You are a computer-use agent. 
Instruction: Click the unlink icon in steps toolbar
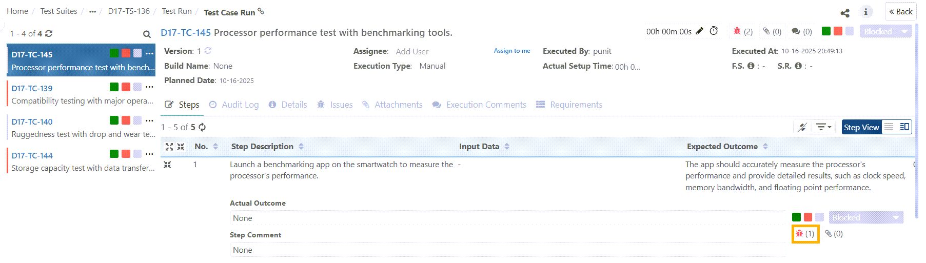[802, 127]
